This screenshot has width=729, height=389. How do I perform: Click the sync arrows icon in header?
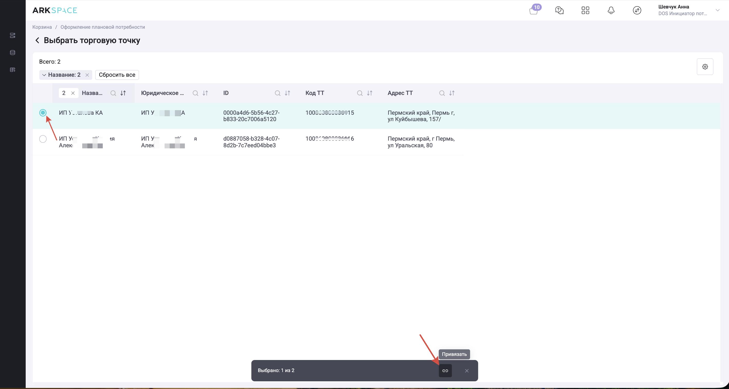[637, 11]
